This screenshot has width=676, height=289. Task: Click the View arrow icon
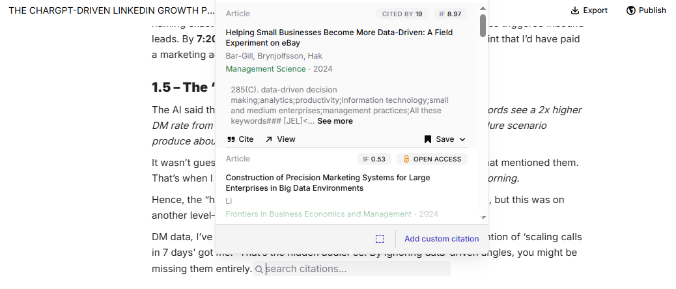[269, 139]
